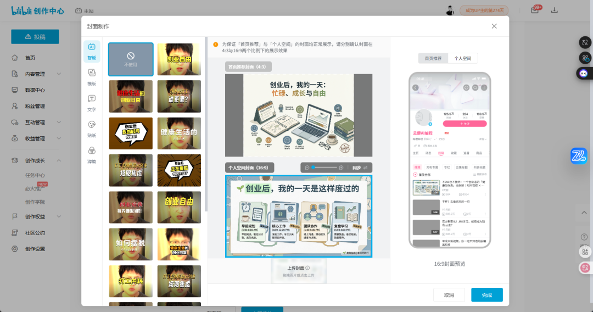Viewport: 593px width, 312px height.
Task: Click the zoom-in magnifier icon
Action: click(x=341, y=168)
